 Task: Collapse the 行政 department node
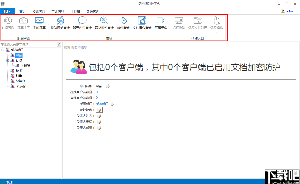point(8,60)
